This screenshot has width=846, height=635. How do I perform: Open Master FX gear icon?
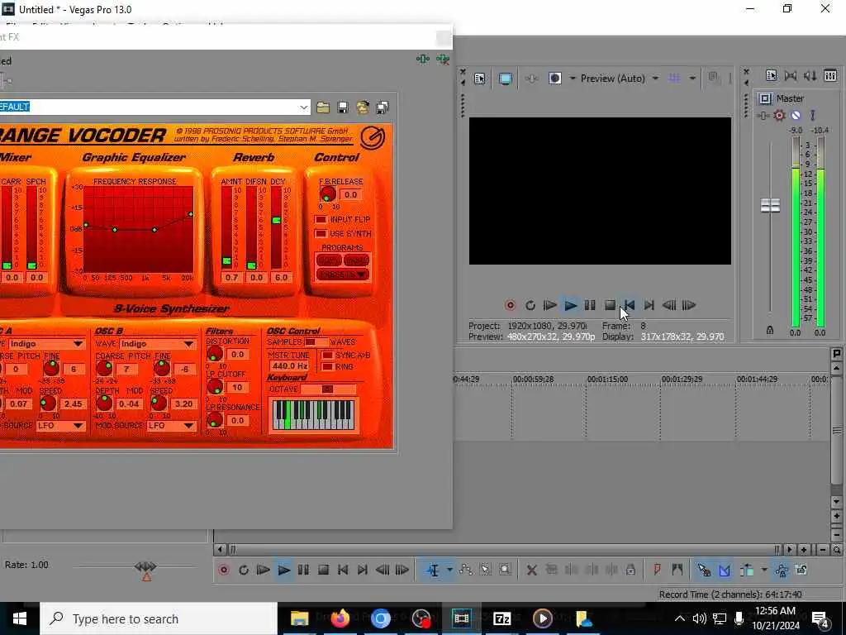779,115
